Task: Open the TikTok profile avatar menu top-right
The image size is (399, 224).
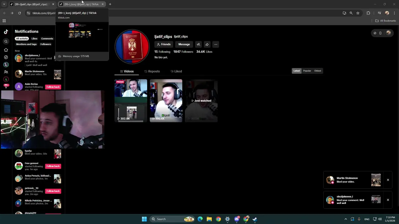Action: [x=388, y=33]
